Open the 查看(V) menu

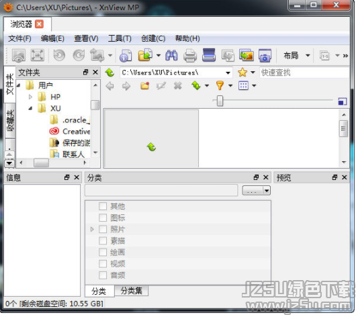coord(86,38)
